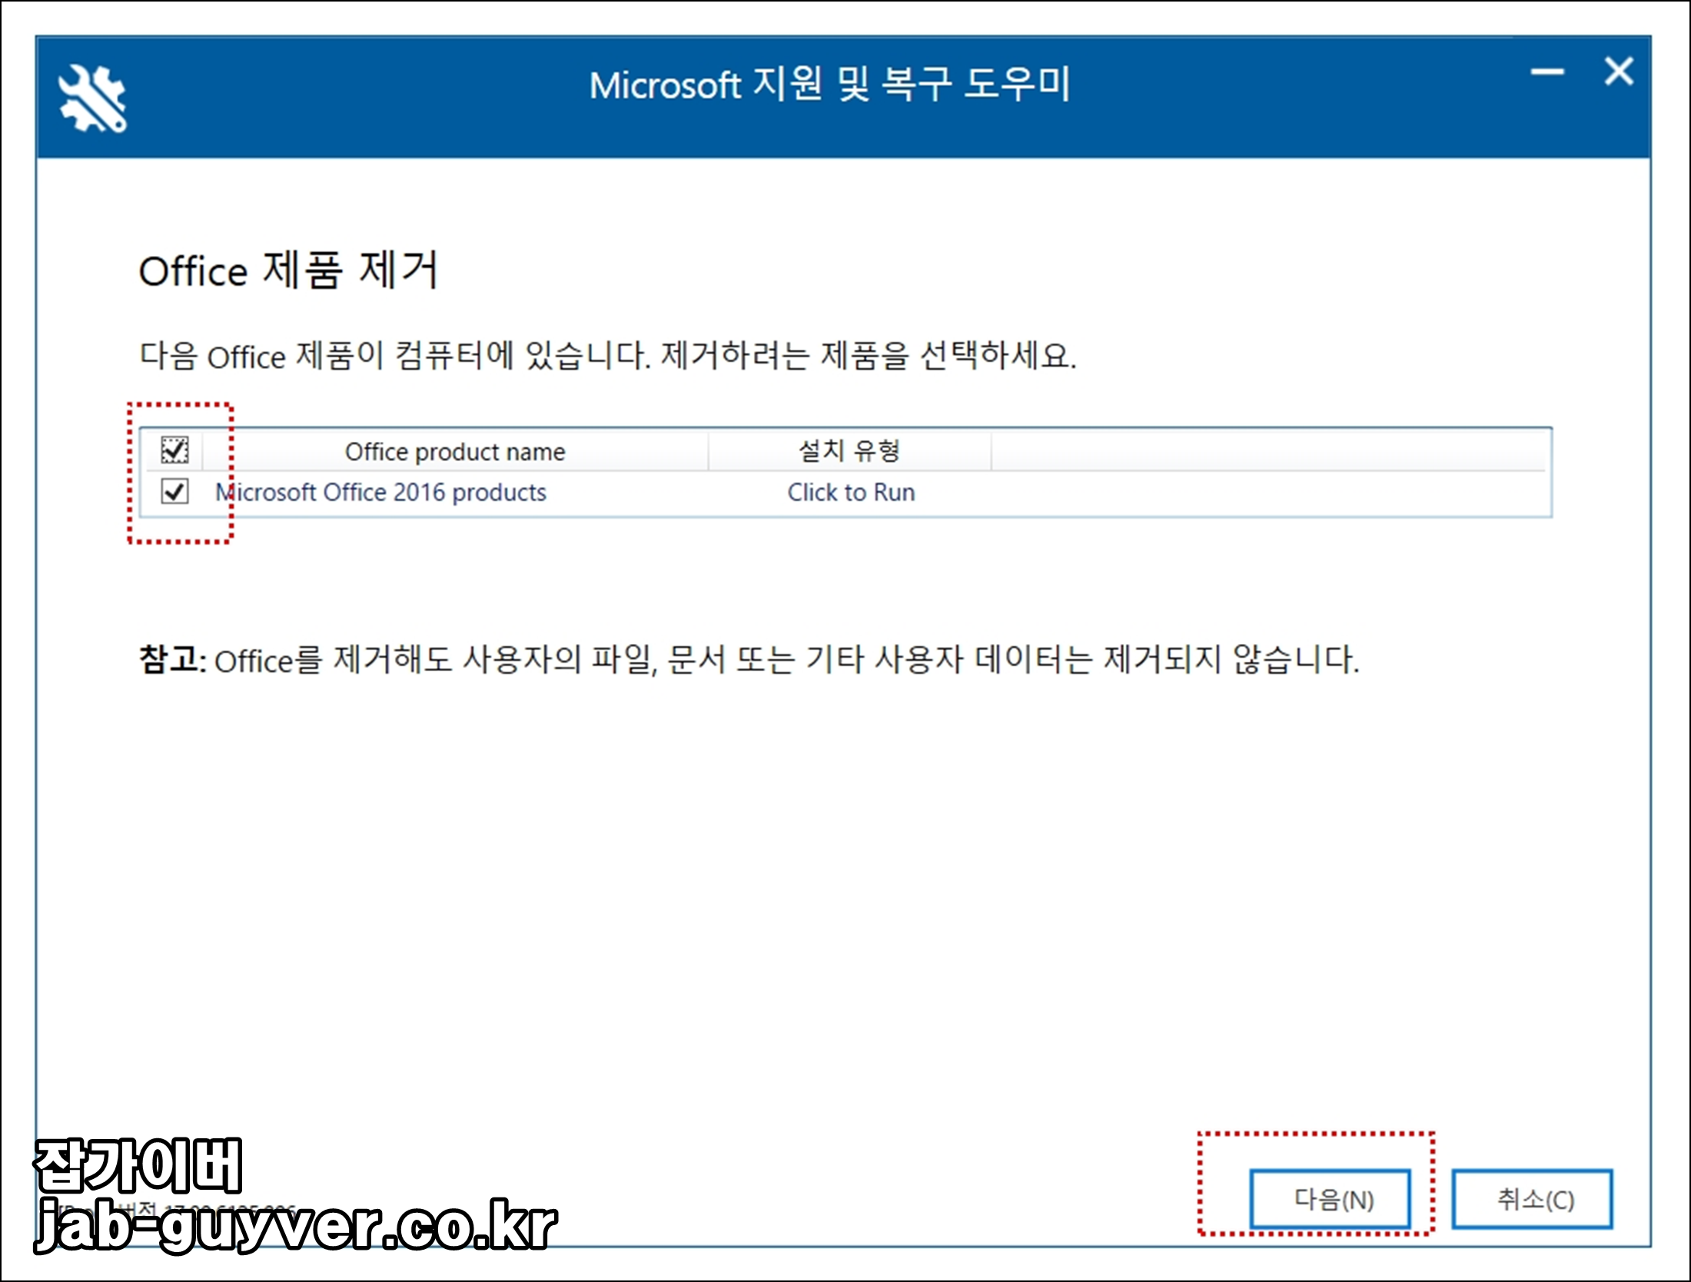Click the Office product name column header
The height and width of the screenshot is (1282, 1691).
coord(453,451)
